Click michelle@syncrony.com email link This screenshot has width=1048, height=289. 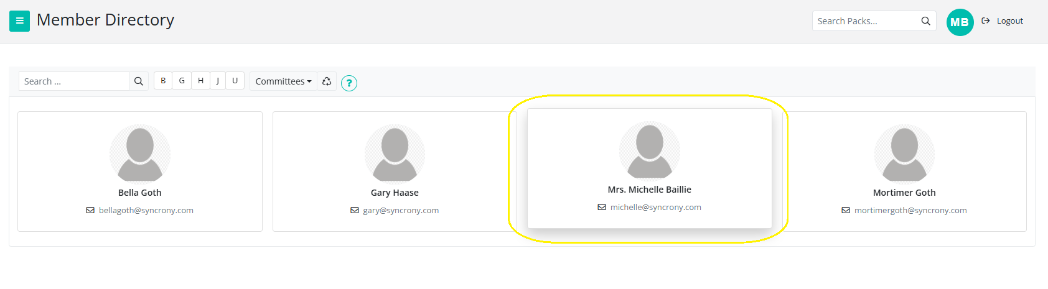[655, 208]
